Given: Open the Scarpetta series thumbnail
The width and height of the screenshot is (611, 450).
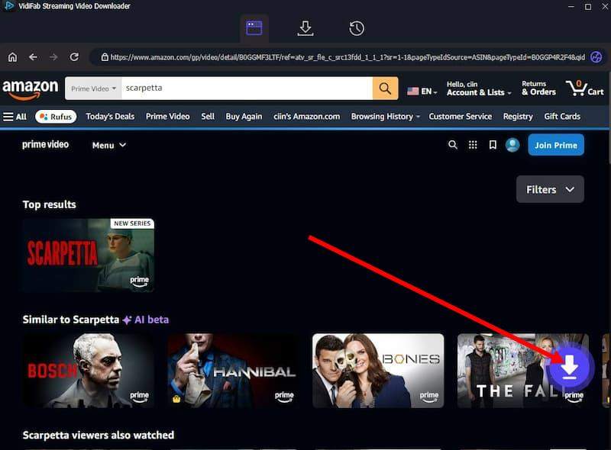Looking at the screenshot, I should pyautogui.click(x=89, y=255).
